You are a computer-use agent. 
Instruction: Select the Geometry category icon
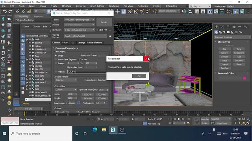click(x=216, y=32)
